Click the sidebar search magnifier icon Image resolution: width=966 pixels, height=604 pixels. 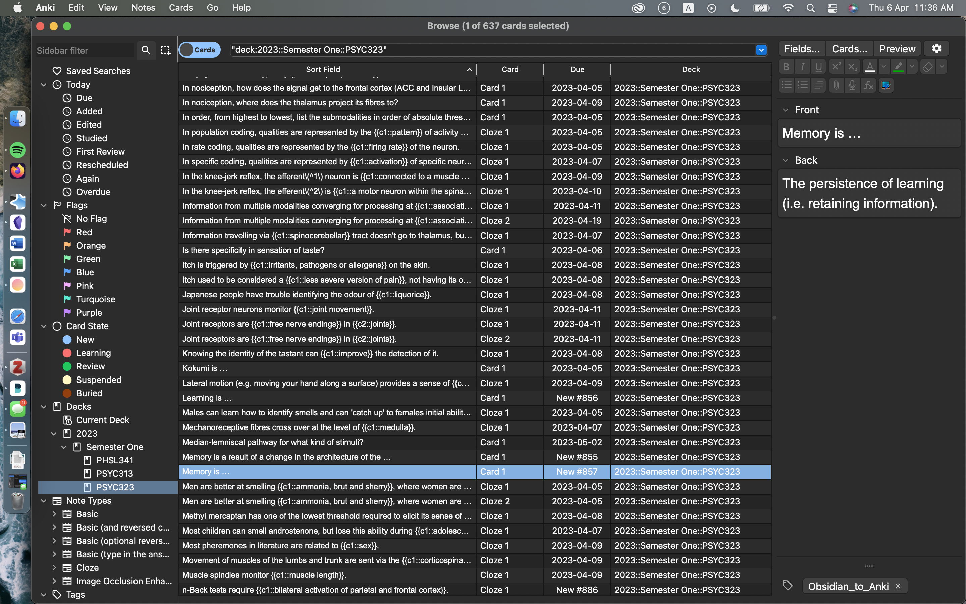146,50
